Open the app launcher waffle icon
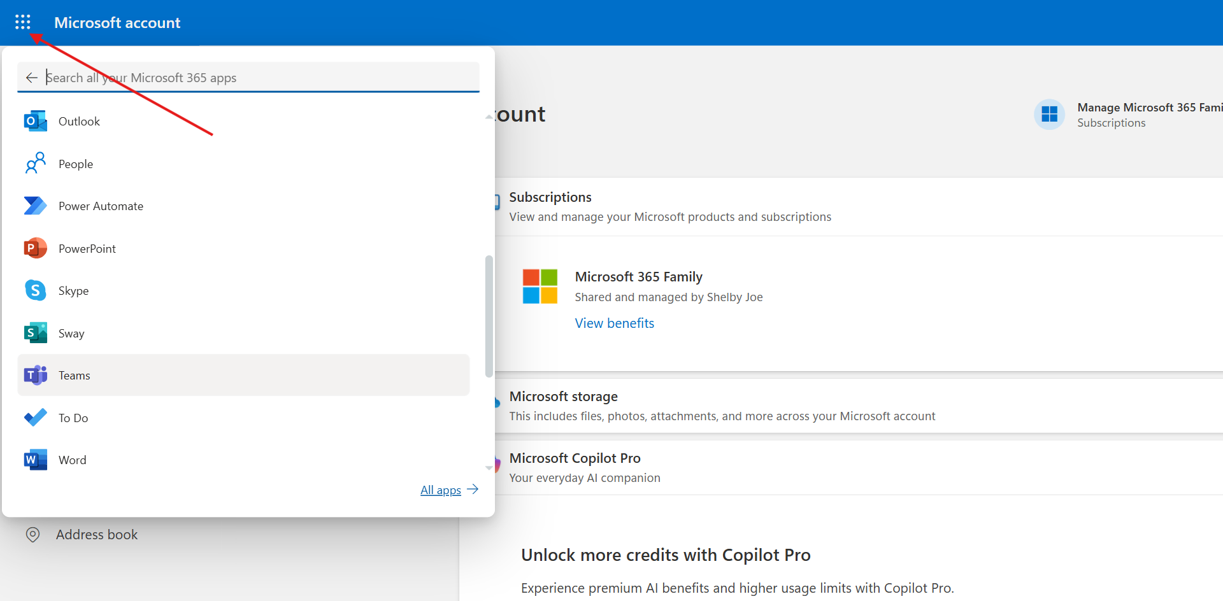1223x601 pixels. pyautogui.click(x=23, y=22)
